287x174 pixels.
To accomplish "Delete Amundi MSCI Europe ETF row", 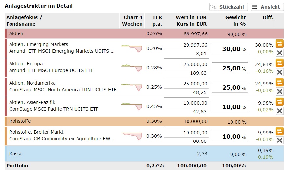I will pyautogui.click(x=279, y=72).
